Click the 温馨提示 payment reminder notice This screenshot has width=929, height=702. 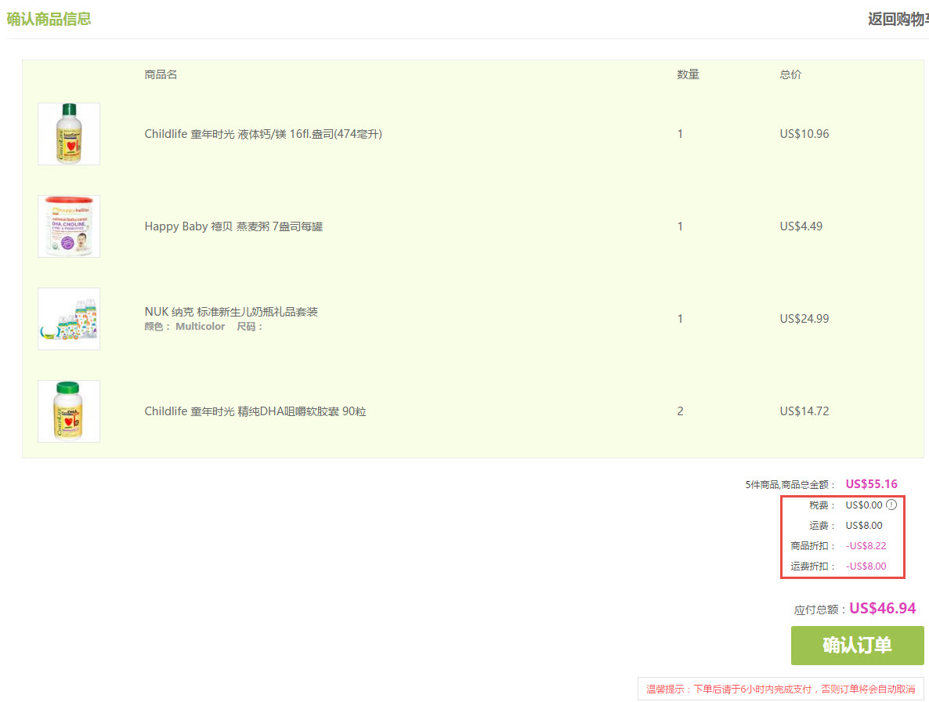(781, 689)
